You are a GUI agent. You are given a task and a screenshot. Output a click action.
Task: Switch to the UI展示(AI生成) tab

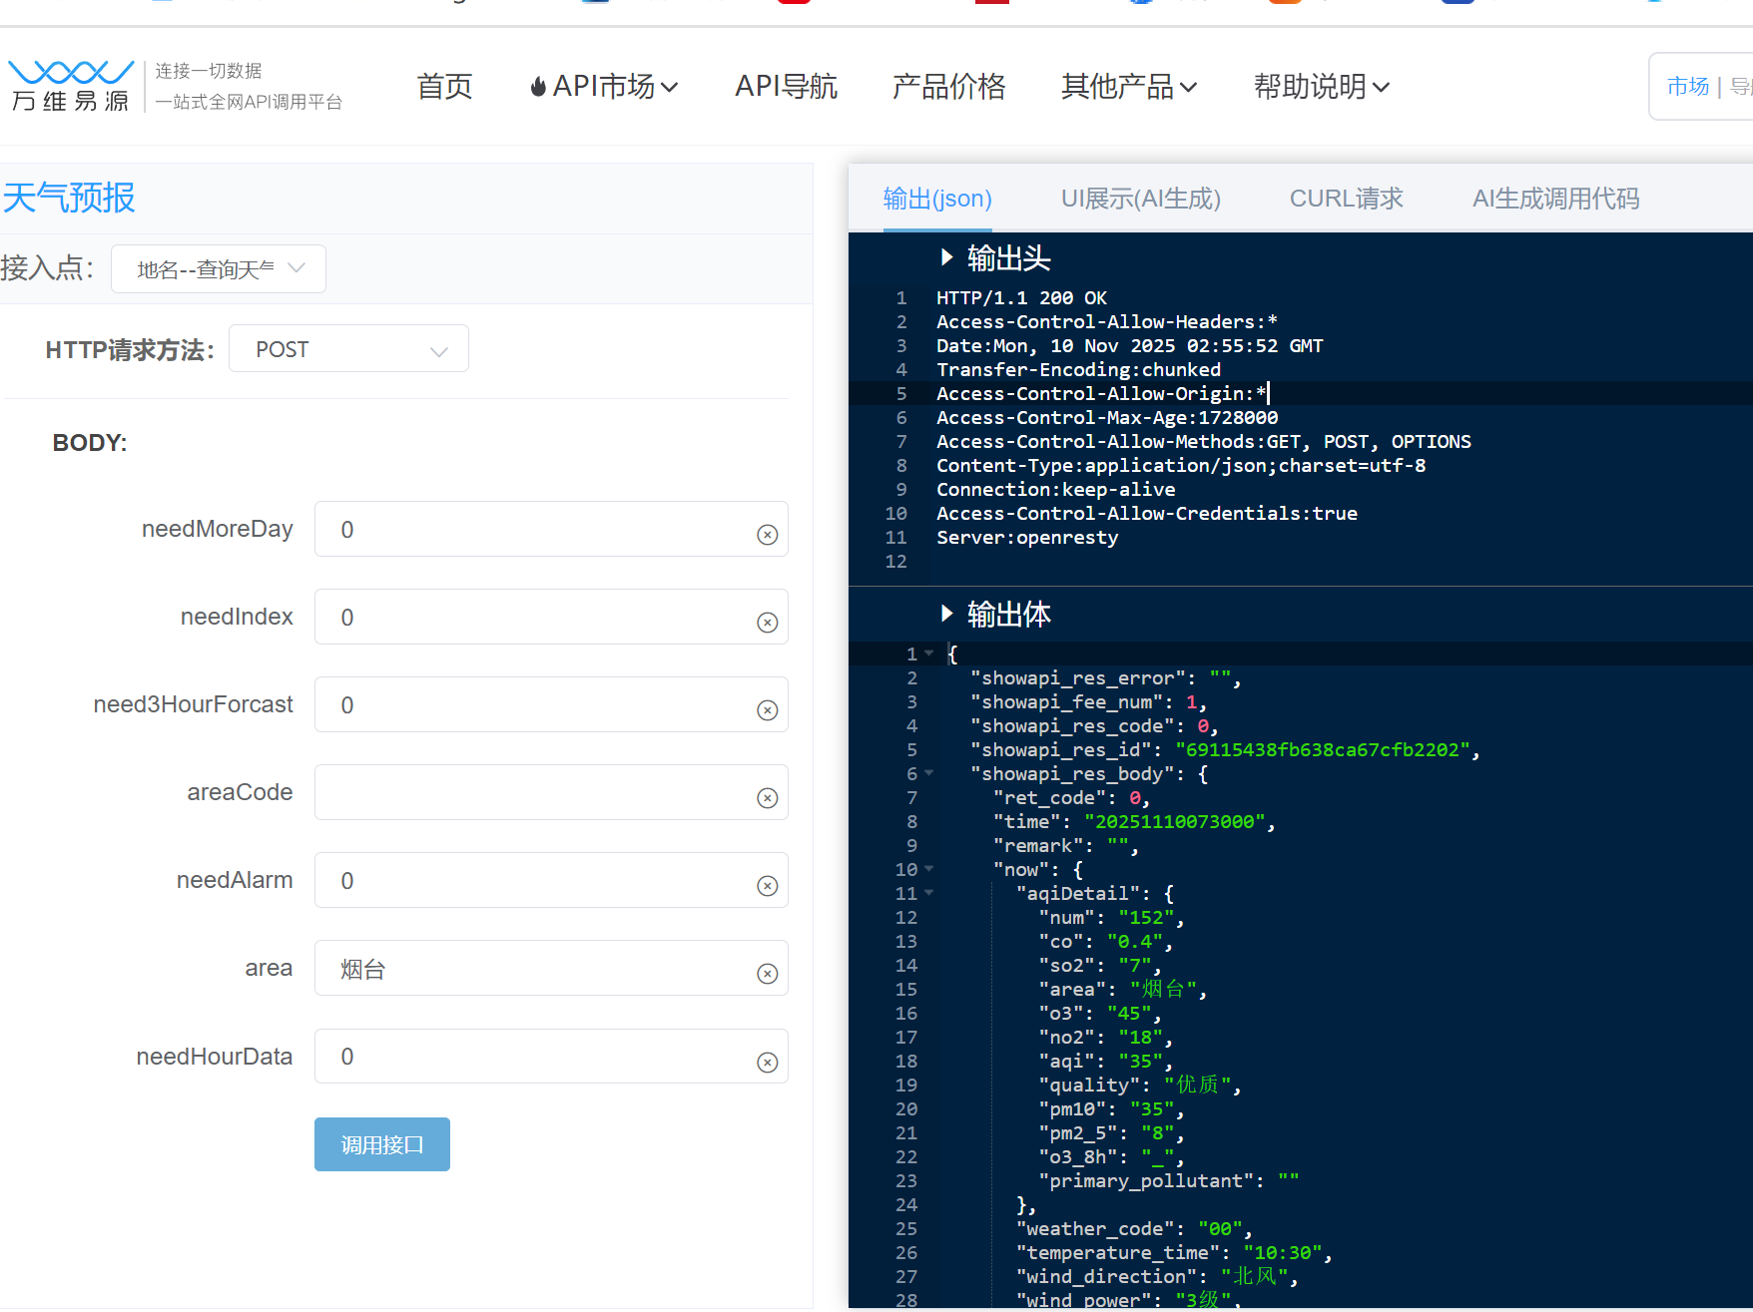[x=1141, y=199]
